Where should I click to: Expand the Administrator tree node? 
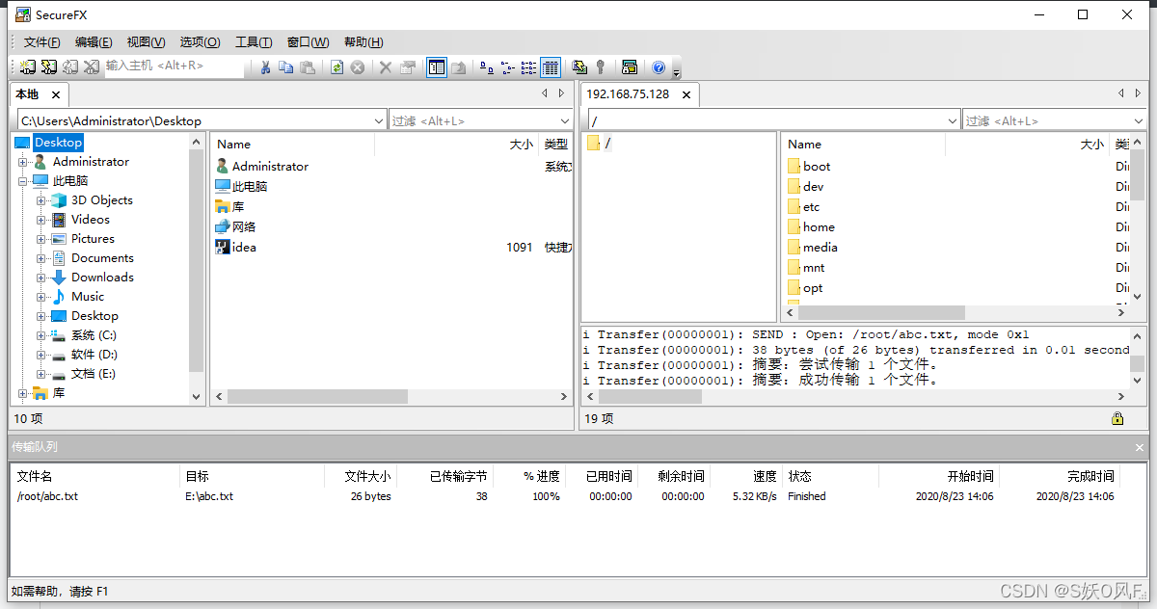[x=22, y=162]
